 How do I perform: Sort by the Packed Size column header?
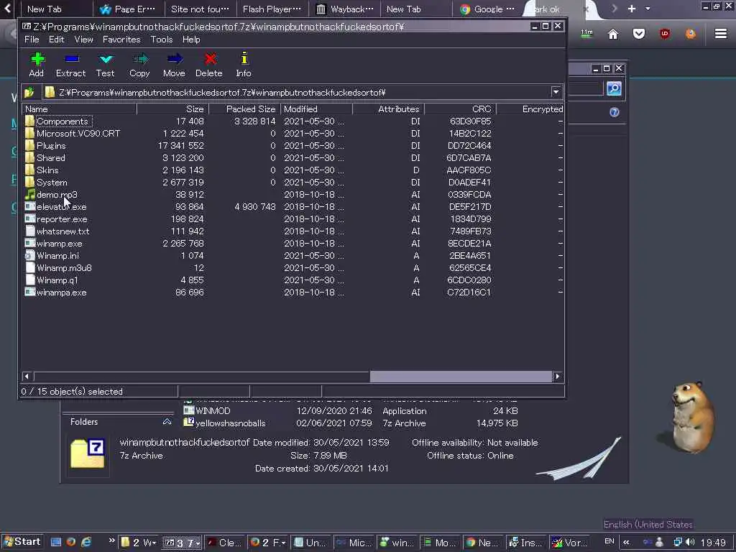[244, 109]
